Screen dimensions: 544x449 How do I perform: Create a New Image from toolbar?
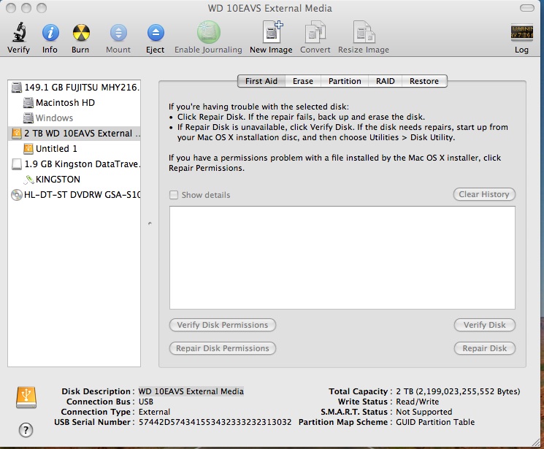click(272, 32)
